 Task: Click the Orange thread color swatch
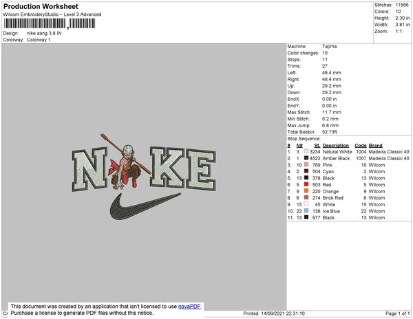[306, 191]
